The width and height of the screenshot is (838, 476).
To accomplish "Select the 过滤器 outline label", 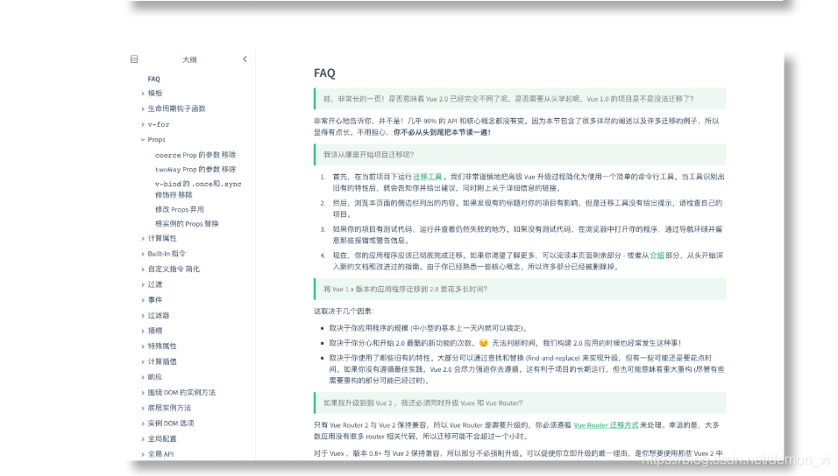I will 158,316.
